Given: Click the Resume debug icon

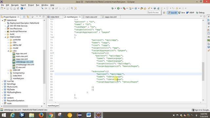Looking at the screenshot, I should [x=46, y=8].
